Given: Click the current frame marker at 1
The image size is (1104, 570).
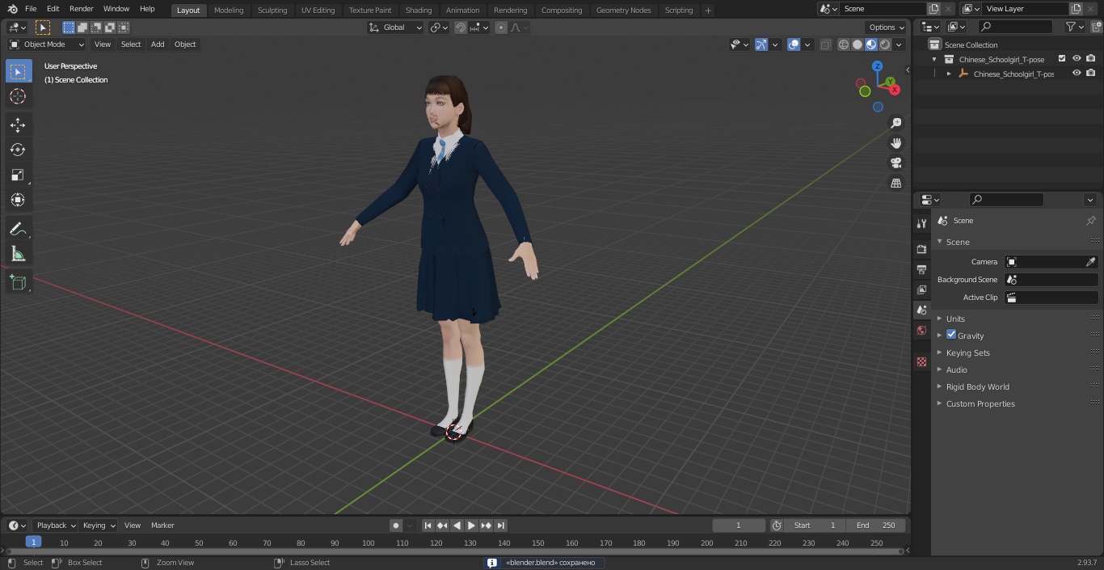Looking at the screenshot, I should (33, 543).
